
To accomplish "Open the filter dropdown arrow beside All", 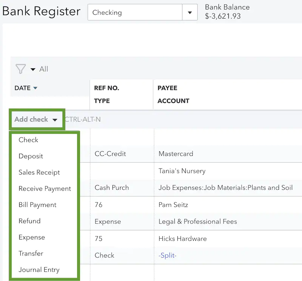I will [33, 69].
